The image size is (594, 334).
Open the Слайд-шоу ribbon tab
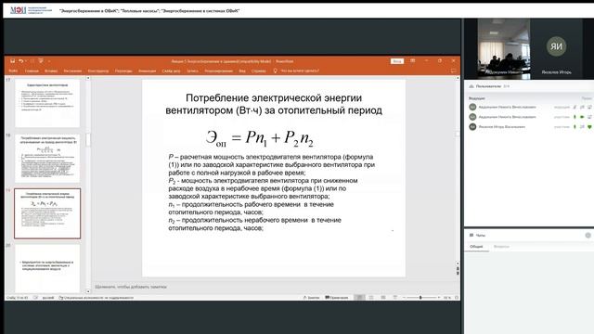(x=171, y=71)
